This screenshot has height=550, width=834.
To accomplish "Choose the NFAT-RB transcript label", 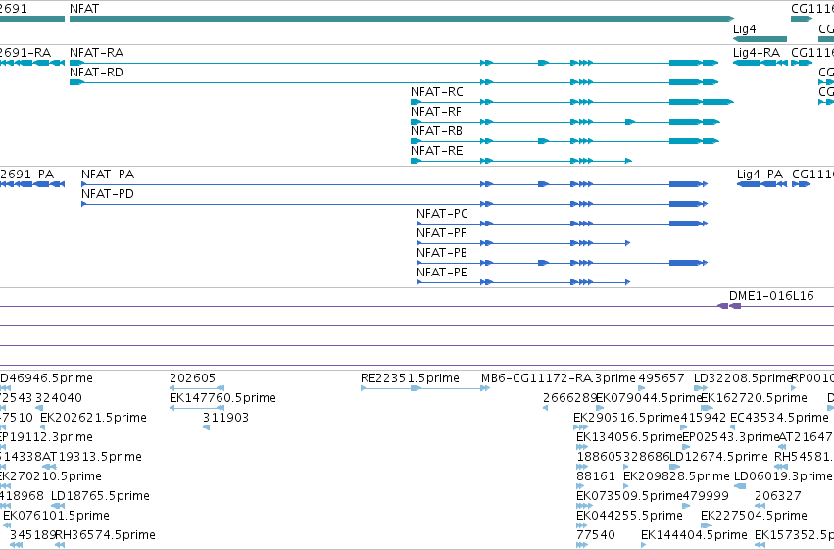I will pyautogui.click(x=436, y=131).
